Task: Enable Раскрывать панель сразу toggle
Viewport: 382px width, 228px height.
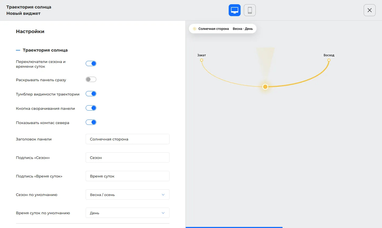Action: (91, 79)
